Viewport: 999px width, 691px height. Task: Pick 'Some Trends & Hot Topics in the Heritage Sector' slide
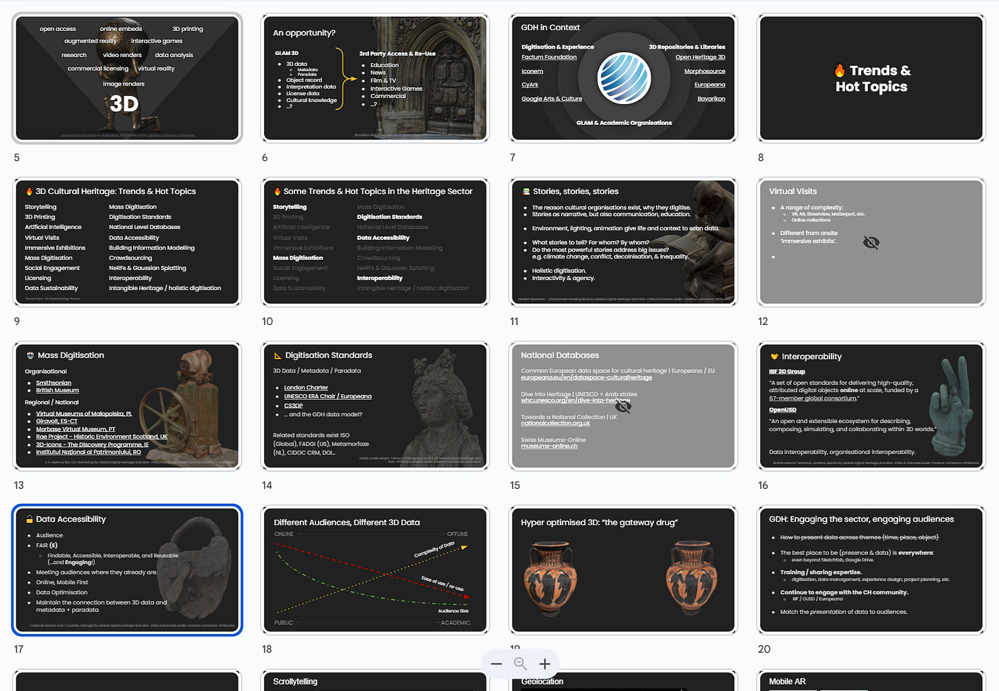375,242
